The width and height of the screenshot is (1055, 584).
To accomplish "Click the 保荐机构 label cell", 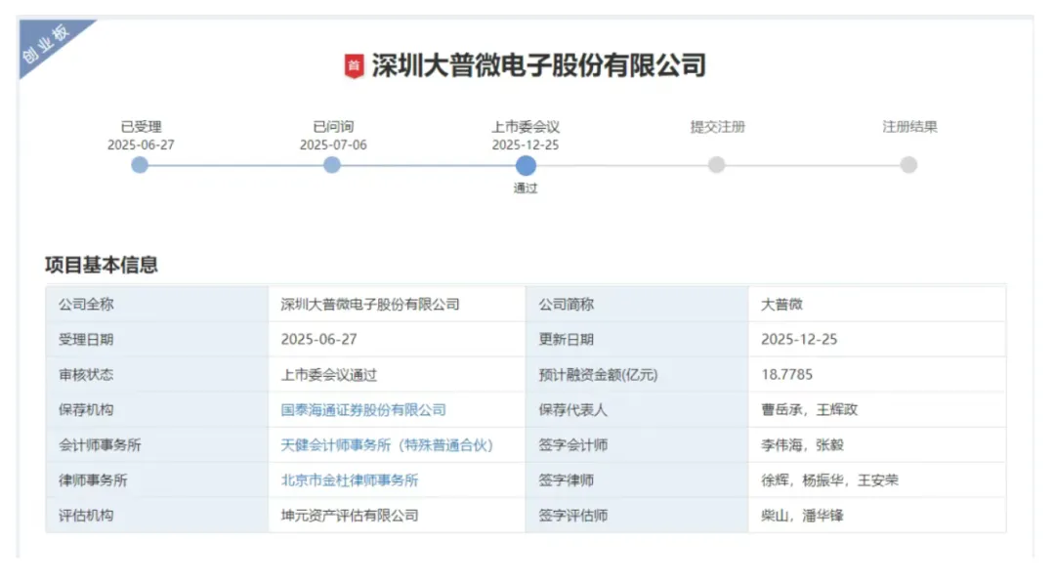I will click(156, 410).
